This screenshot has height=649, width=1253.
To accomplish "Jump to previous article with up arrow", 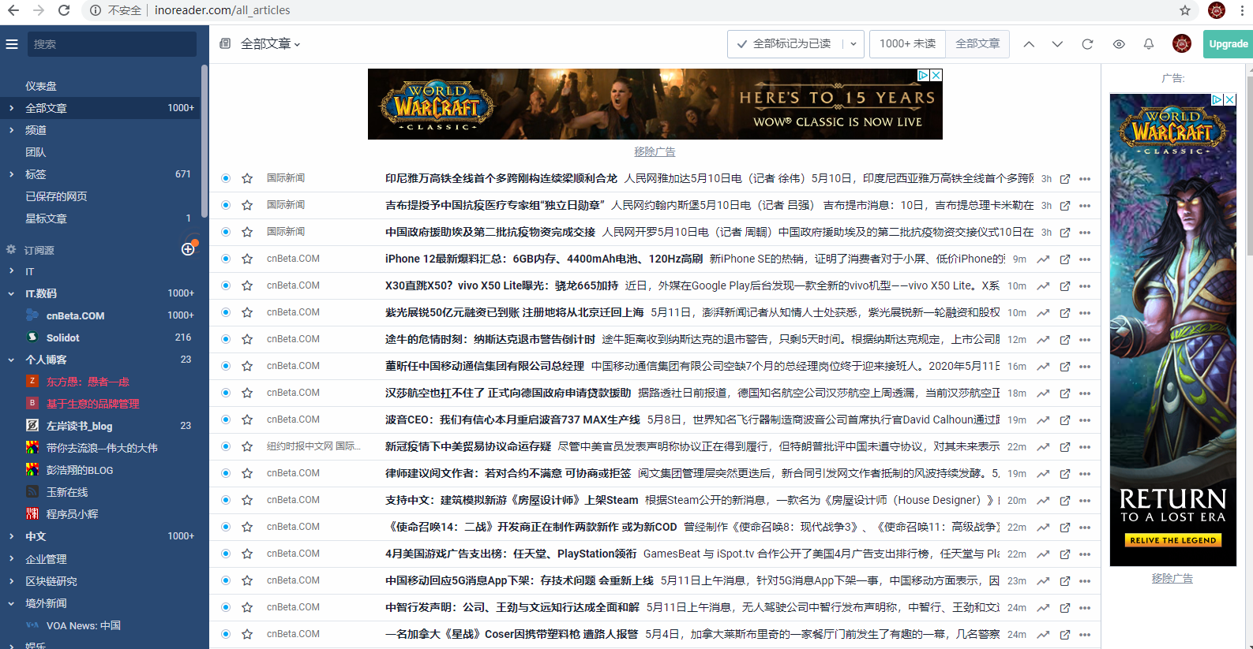I will click(x=1029, y=44).
